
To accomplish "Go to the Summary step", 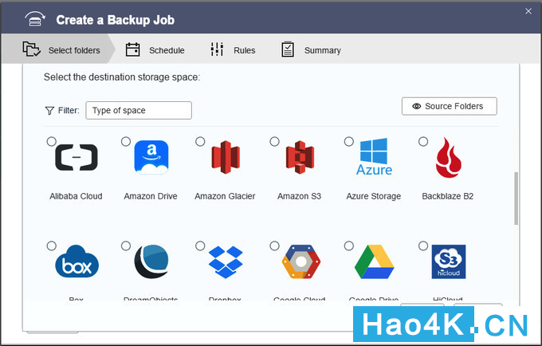I will point(311,49).
